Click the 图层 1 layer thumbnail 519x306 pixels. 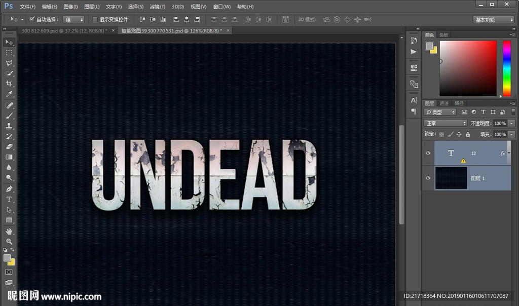[x=451, y=178]
